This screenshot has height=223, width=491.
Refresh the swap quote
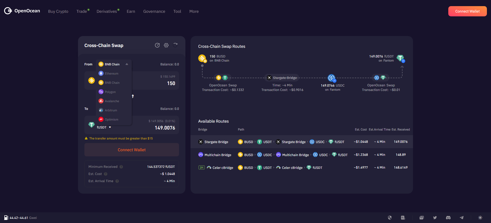175,45
